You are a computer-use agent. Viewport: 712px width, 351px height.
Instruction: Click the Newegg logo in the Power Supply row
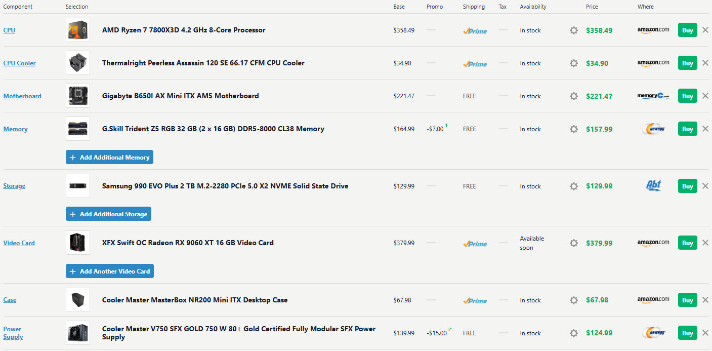click(653, 333)
